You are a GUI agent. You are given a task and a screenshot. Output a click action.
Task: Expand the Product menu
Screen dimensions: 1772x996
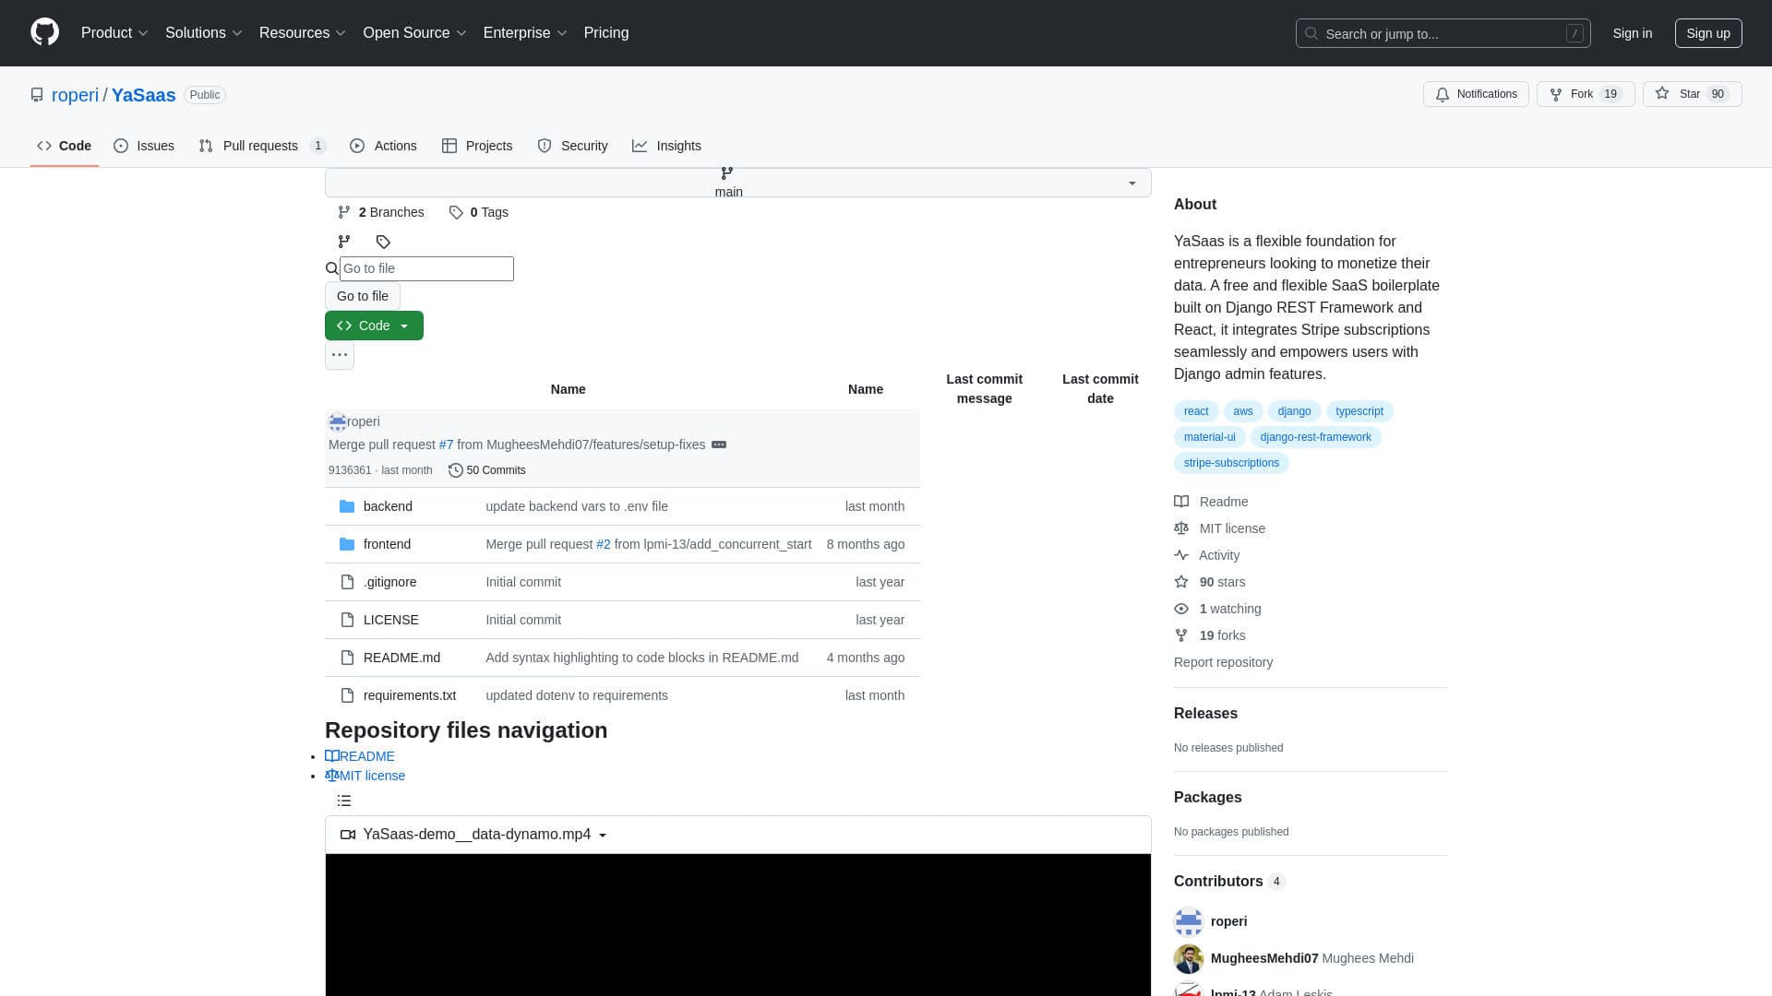(x=114, y=32)
